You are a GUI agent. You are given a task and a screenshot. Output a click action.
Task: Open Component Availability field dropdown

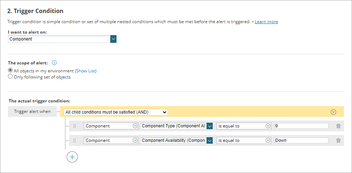(209, 140)
